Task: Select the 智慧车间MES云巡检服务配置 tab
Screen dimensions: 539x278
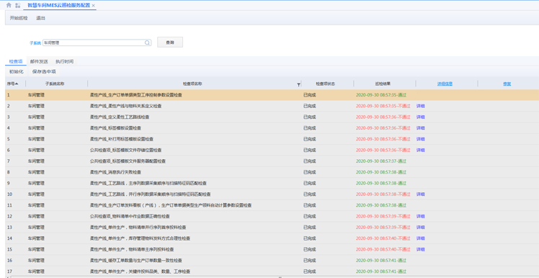Action: pyautogui.click(x=59, y=6)
